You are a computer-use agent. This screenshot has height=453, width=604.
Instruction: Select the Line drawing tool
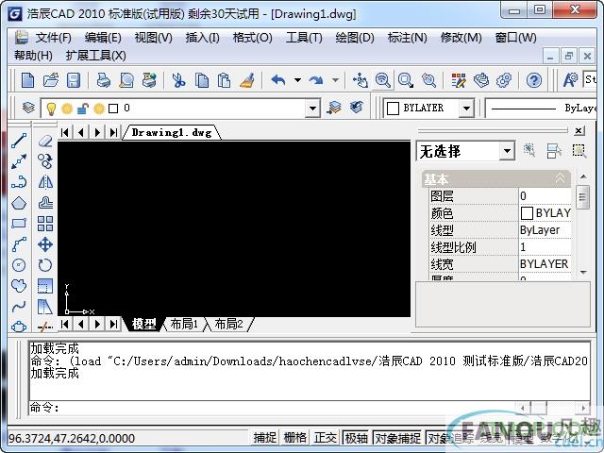[x=19, y=141]
